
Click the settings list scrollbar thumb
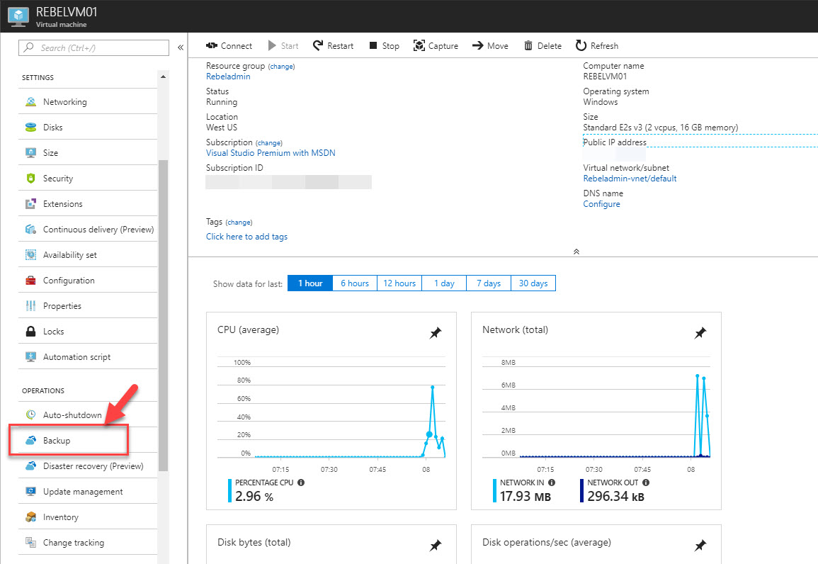tap(164, 315)
